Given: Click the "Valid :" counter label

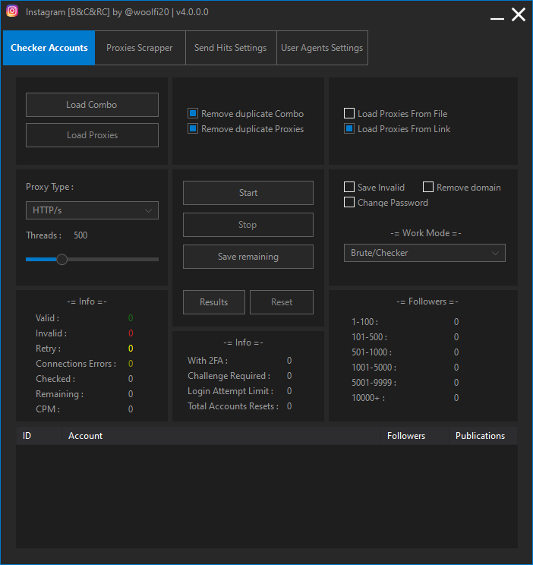Looking at the screenshot, I should point(47,318).
